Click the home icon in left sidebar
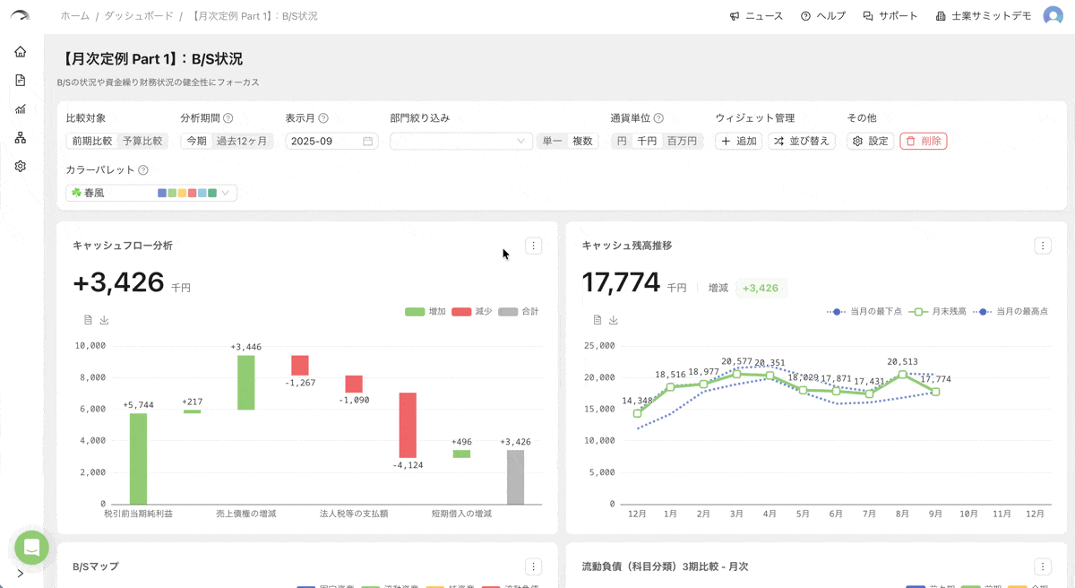 [x=20, y=52]
